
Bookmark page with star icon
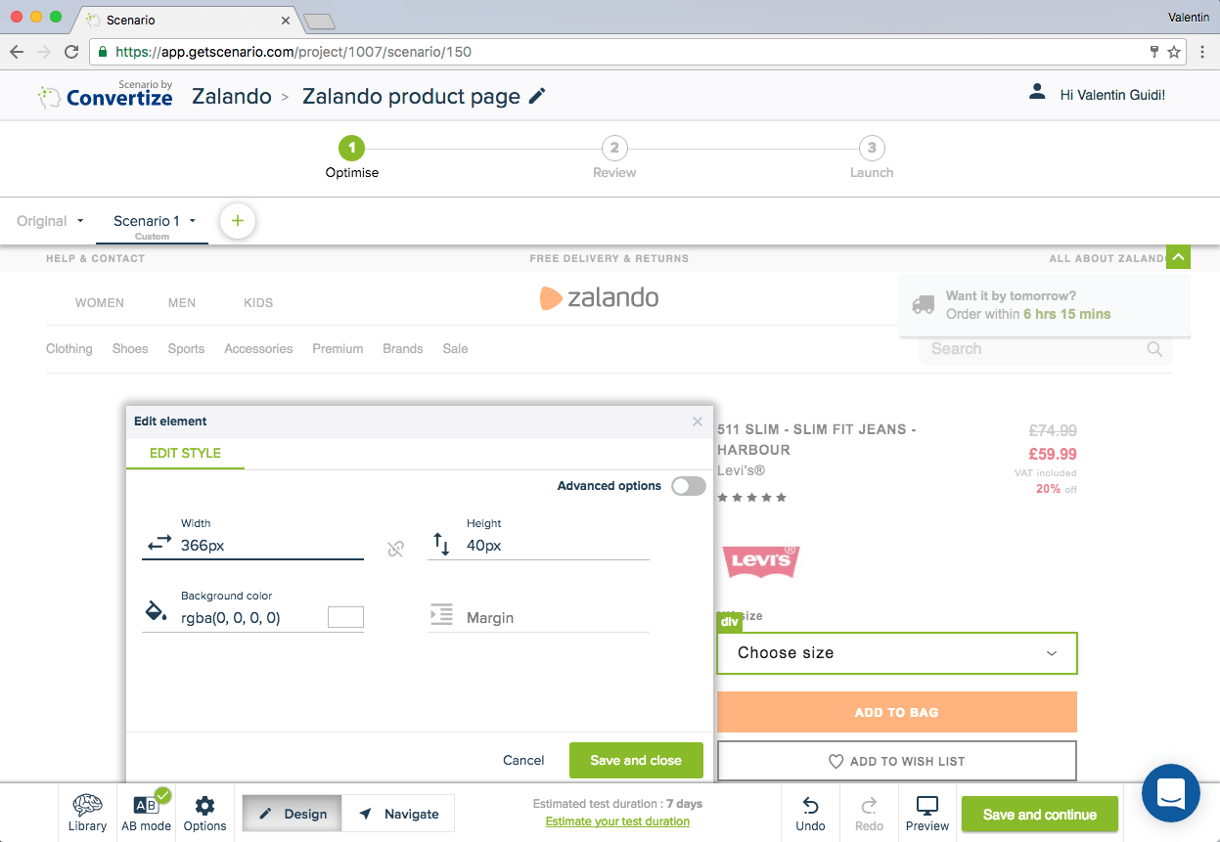click(x=1174, y=52)
